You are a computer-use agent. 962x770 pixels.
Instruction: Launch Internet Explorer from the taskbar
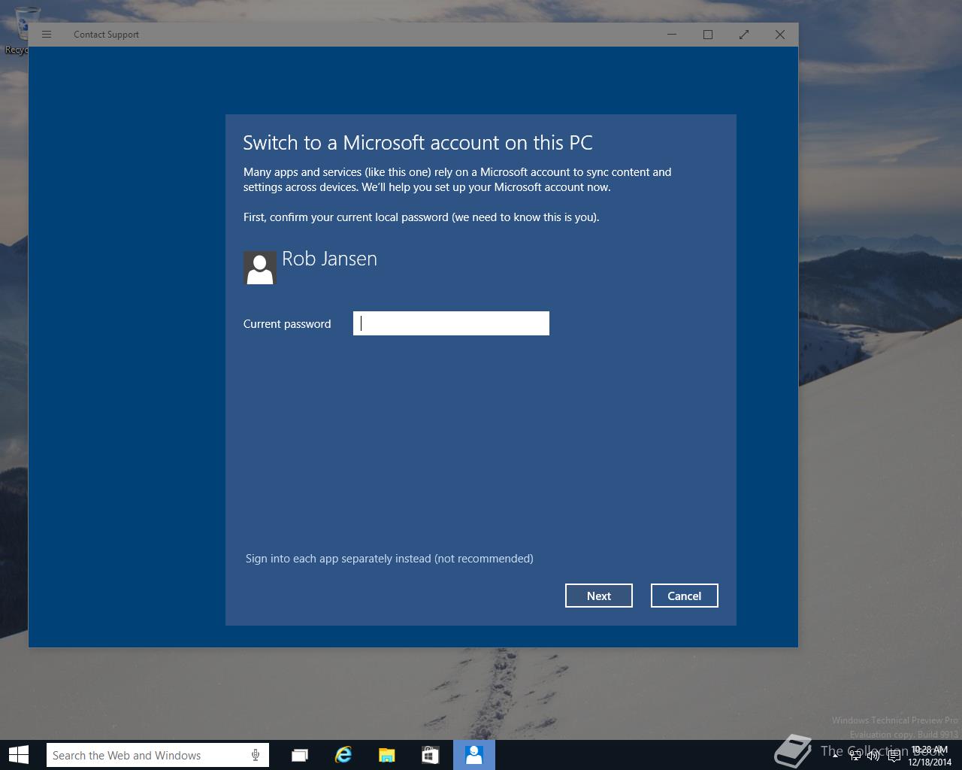pyautogui.click(x=343, y=755)
